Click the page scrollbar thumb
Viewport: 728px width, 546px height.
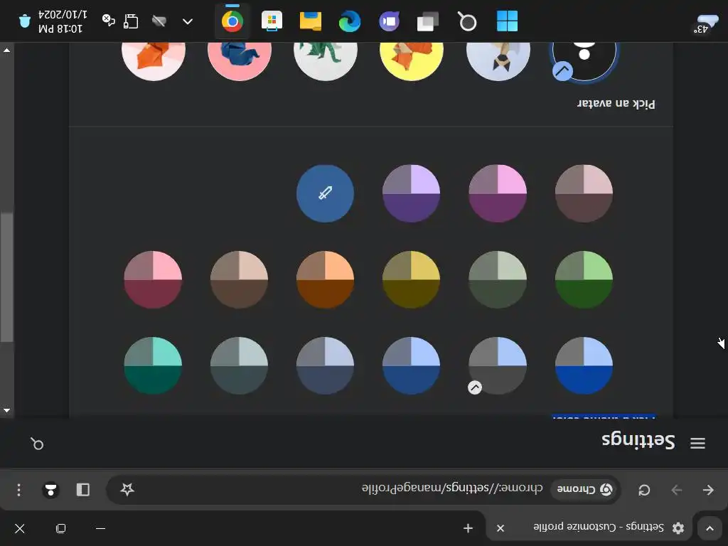pos(6,277)
